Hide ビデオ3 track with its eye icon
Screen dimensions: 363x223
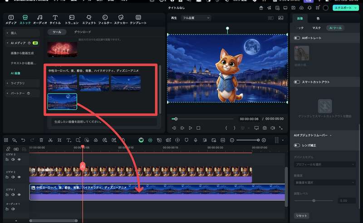[x=19, y=160]
